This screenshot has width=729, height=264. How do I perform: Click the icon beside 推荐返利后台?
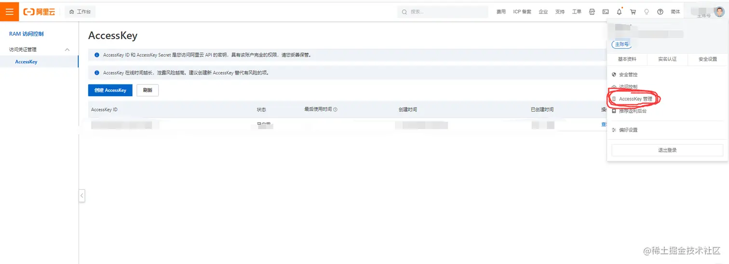(614, 111)
